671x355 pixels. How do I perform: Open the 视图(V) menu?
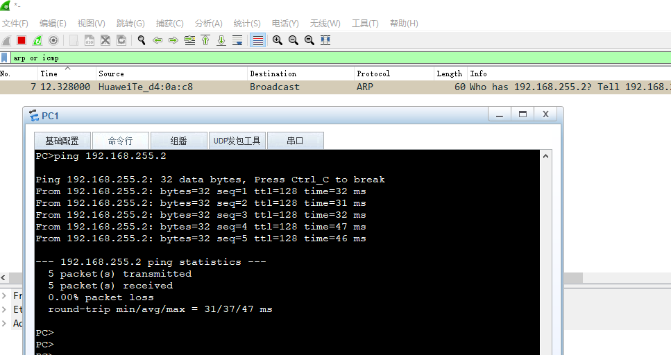[91, 24]
